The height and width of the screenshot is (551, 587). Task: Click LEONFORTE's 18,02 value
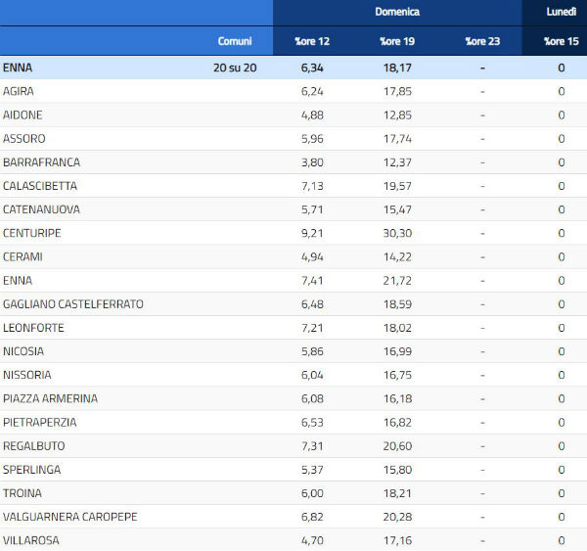pyautogui.click(x=397, y=328)
